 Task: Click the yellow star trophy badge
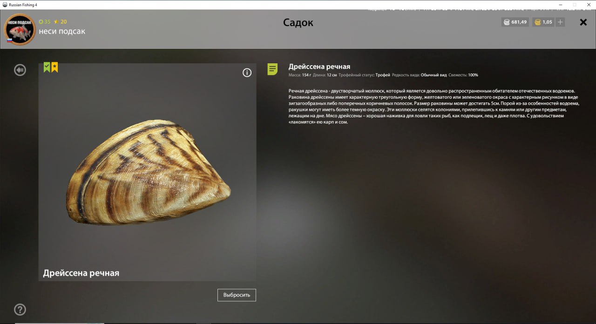point(54,67)
